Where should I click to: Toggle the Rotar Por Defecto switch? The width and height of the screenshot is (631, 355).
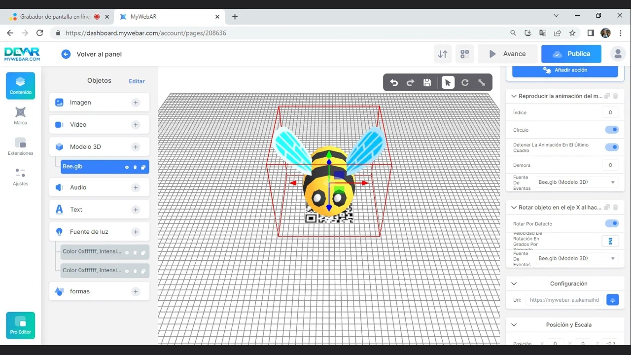pos(612,223)
